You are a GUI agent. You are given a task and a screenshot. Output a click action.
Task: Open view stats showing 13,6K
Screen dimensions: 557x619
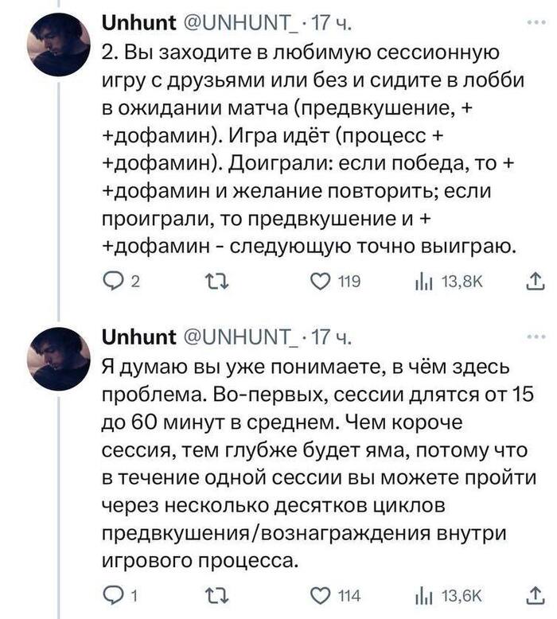coord(424,595)
